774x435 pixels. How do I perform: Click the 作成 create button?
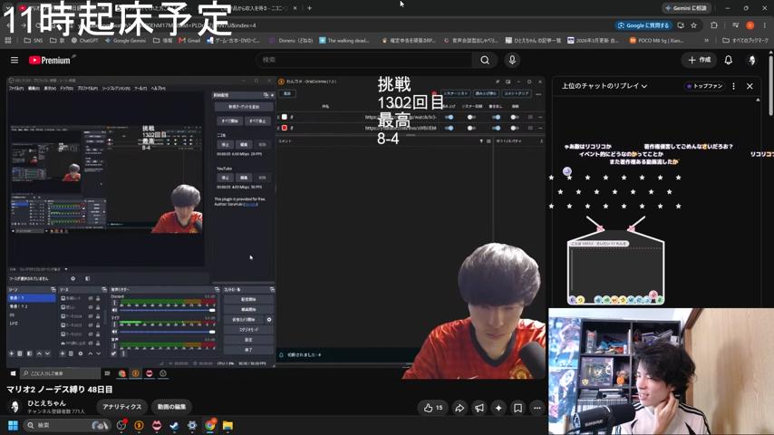coord(699,60)
